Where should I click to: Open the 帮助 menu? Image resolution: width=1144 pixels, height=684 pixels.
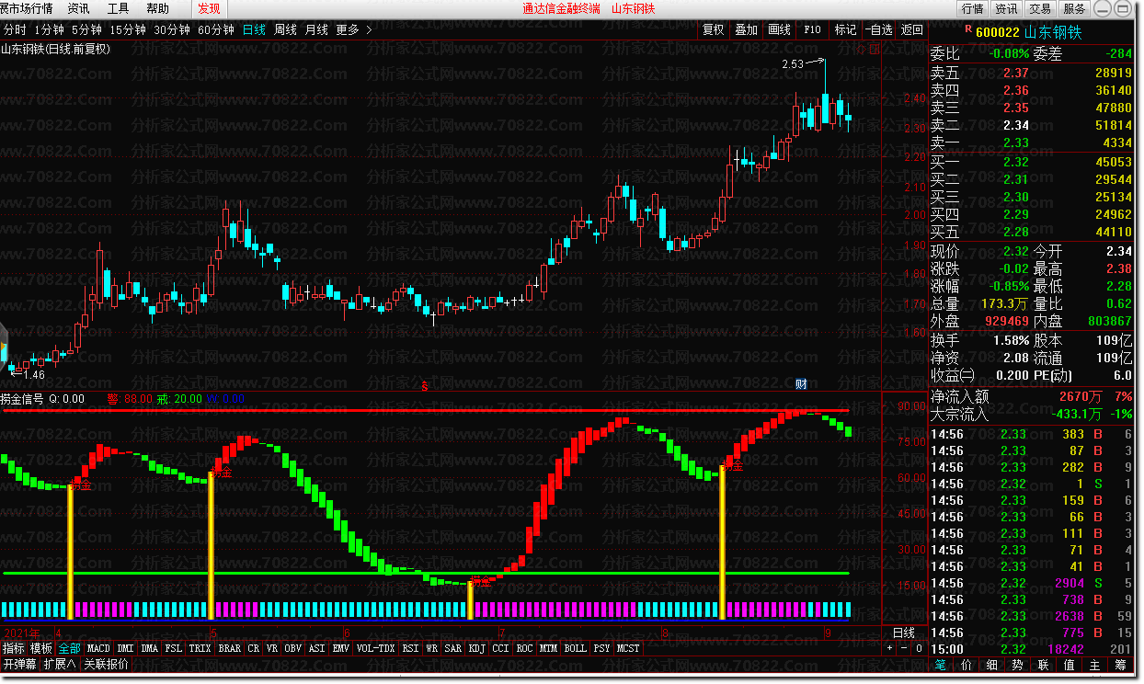[157, 8]
